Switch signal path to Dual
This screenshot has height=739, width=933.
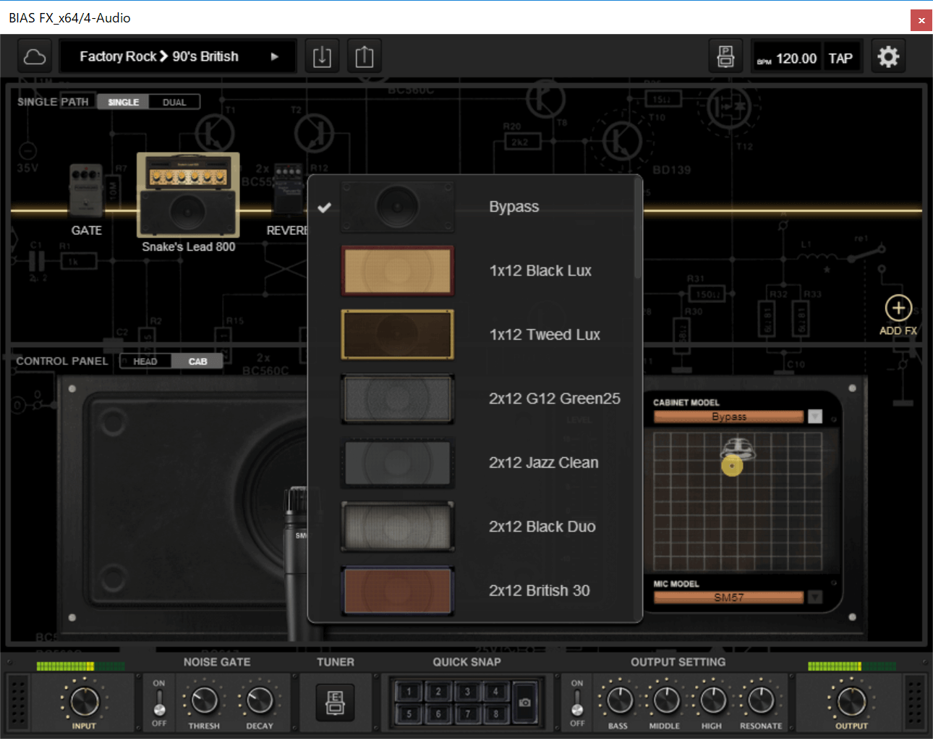tap(174, 102)
